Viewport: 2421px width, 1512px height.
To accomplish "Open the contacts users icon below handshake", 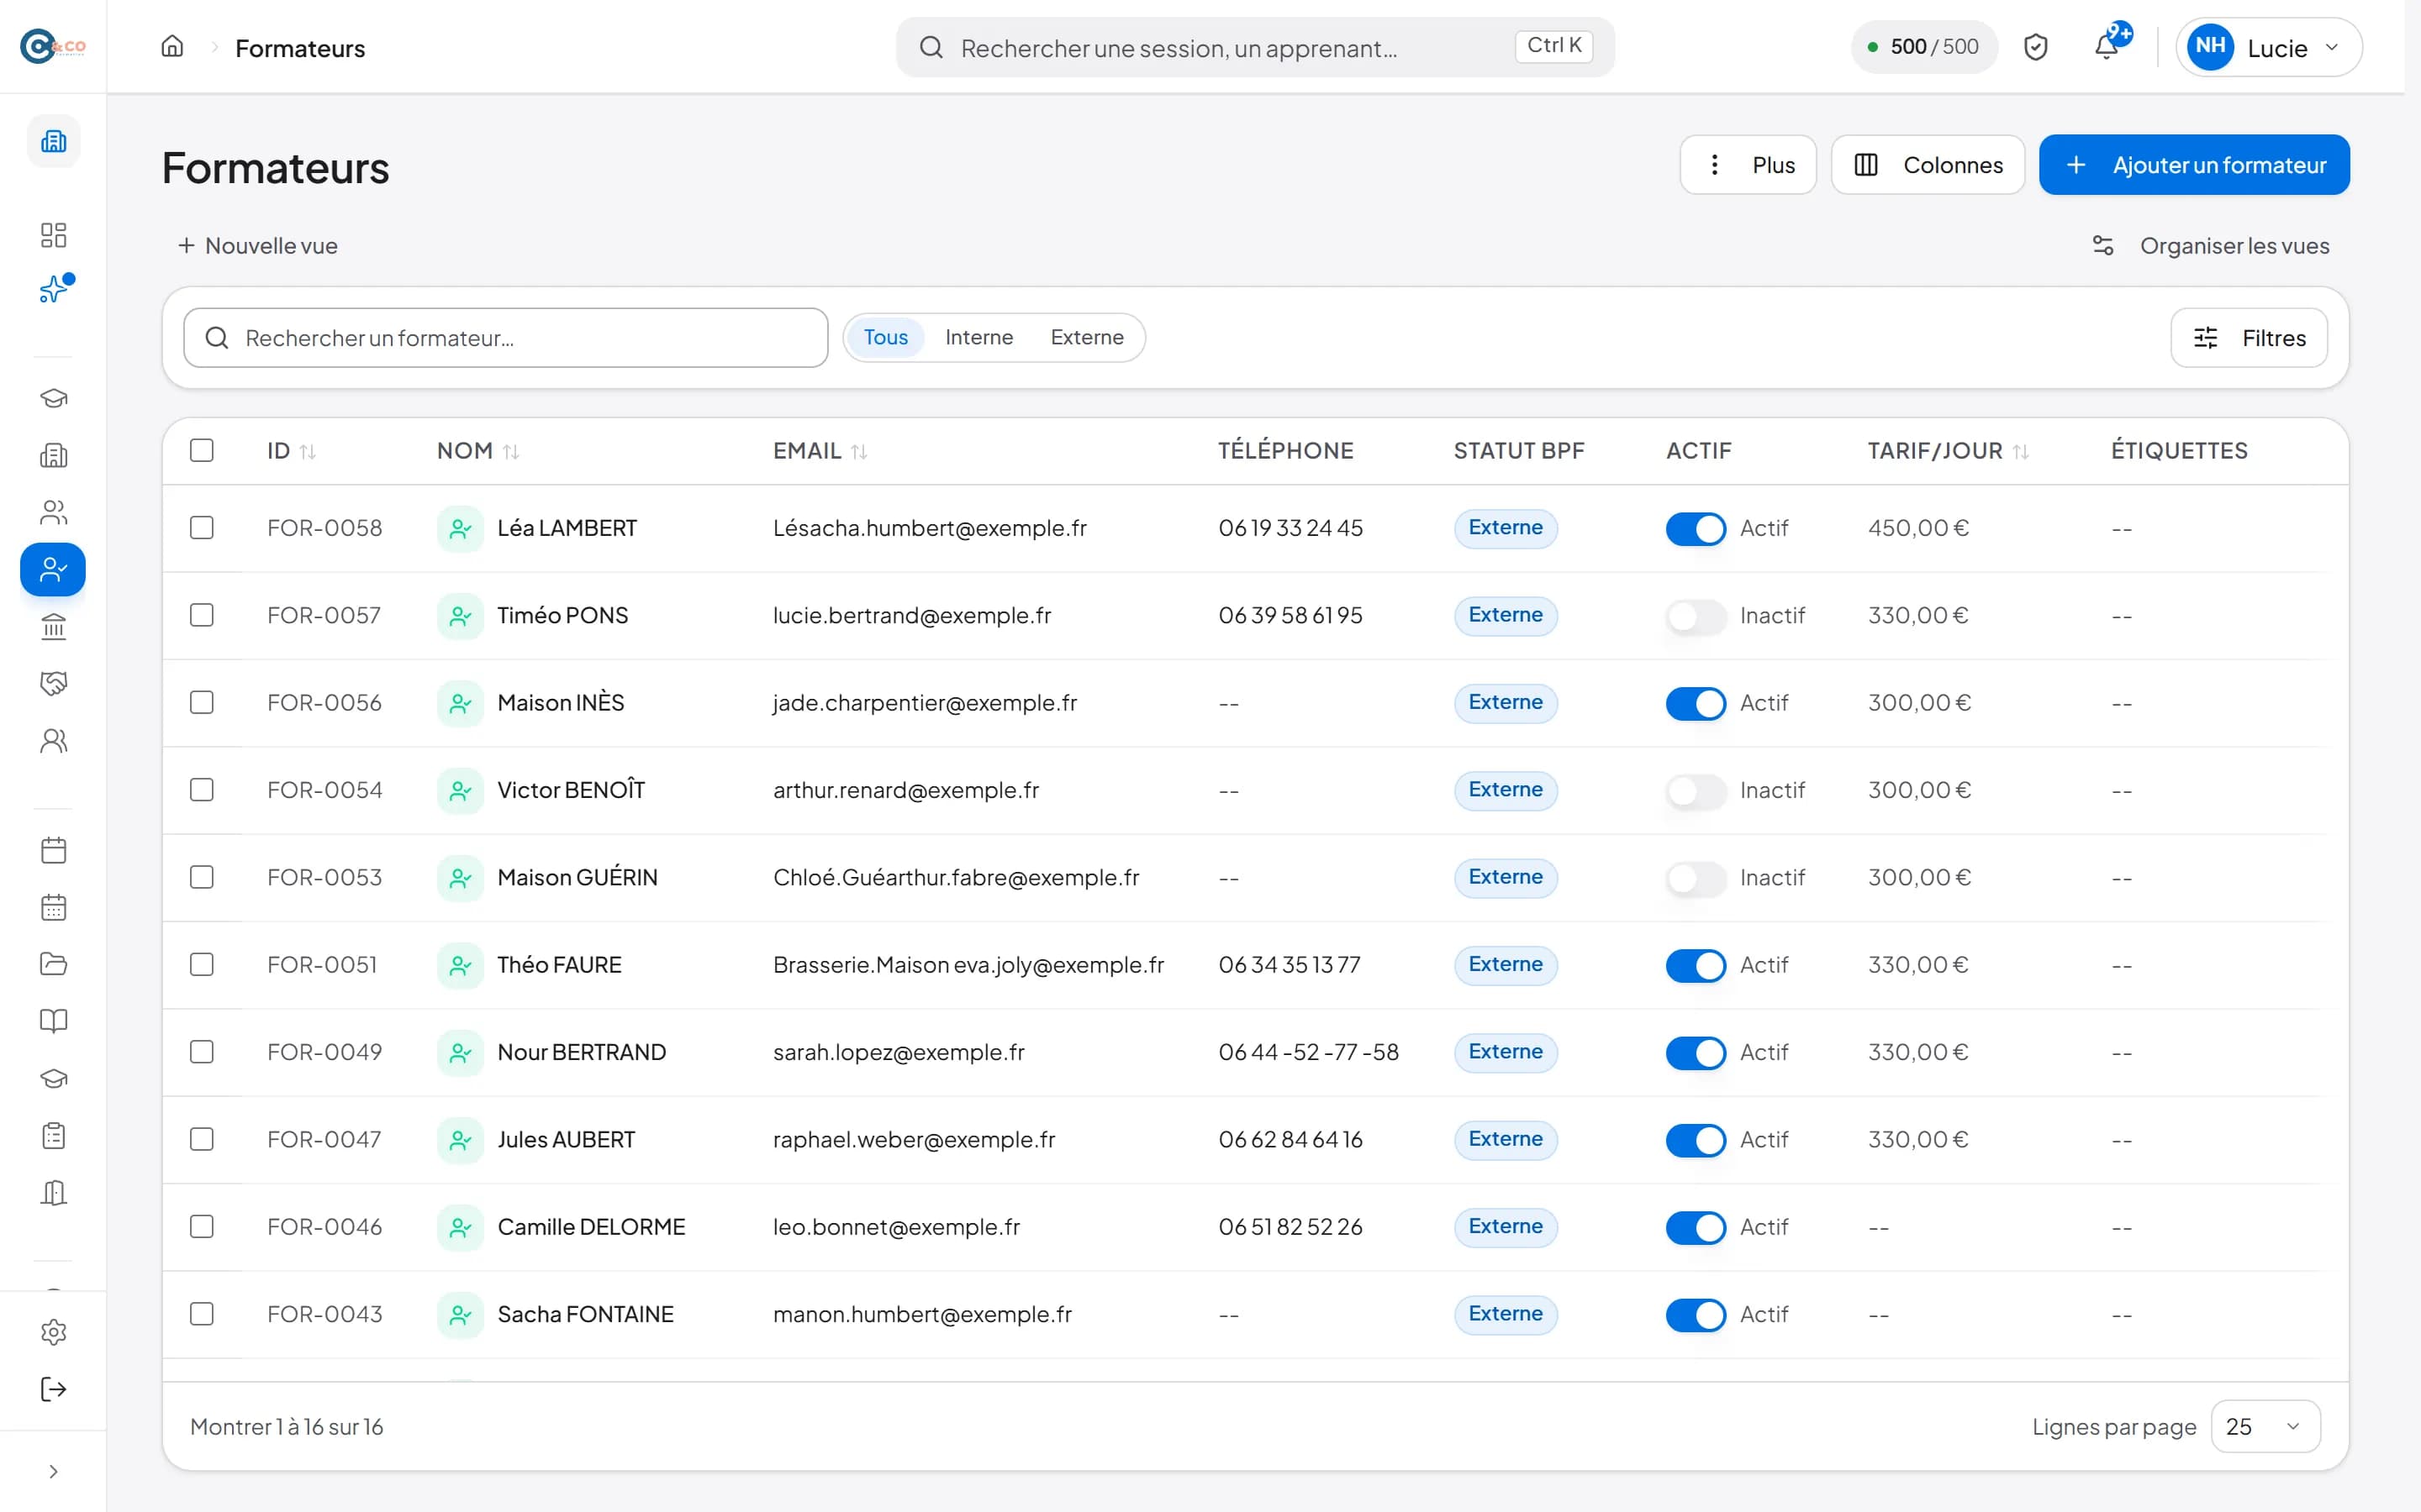I will (53, 740).
